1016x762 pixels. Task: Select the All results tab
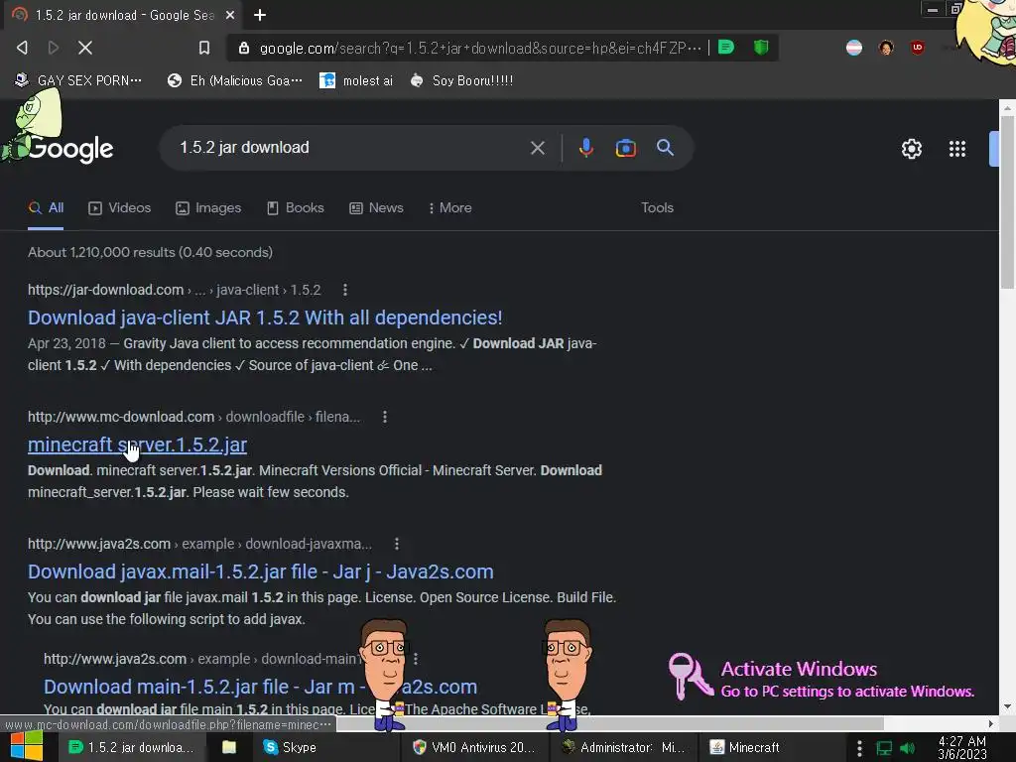pyautogui.click(x=46, y=208)
